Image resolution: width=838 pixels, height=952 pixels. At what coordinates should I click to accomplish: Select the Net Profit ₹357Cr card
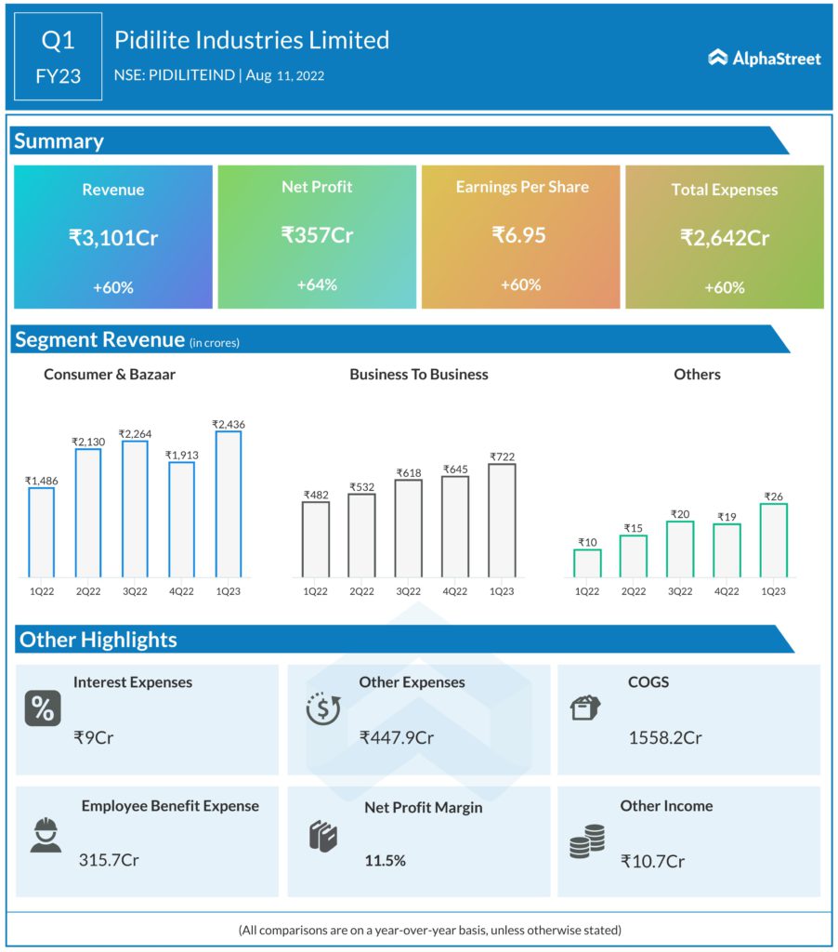point(317,237)
